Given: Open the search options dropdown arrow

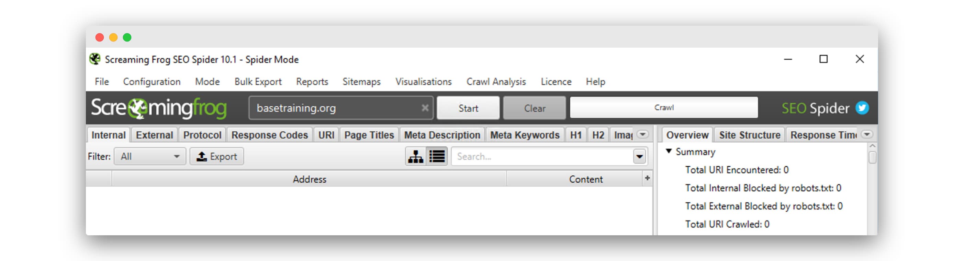Looking at the screenshot, I should (639, 156).
